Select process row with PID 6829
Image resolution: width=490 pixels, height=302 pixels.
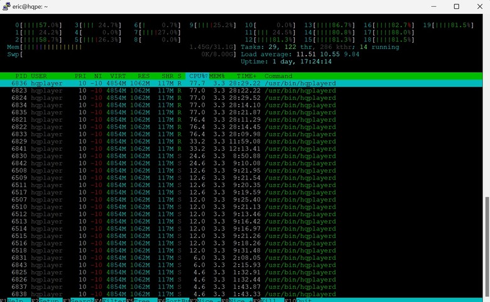click(241, 141)
